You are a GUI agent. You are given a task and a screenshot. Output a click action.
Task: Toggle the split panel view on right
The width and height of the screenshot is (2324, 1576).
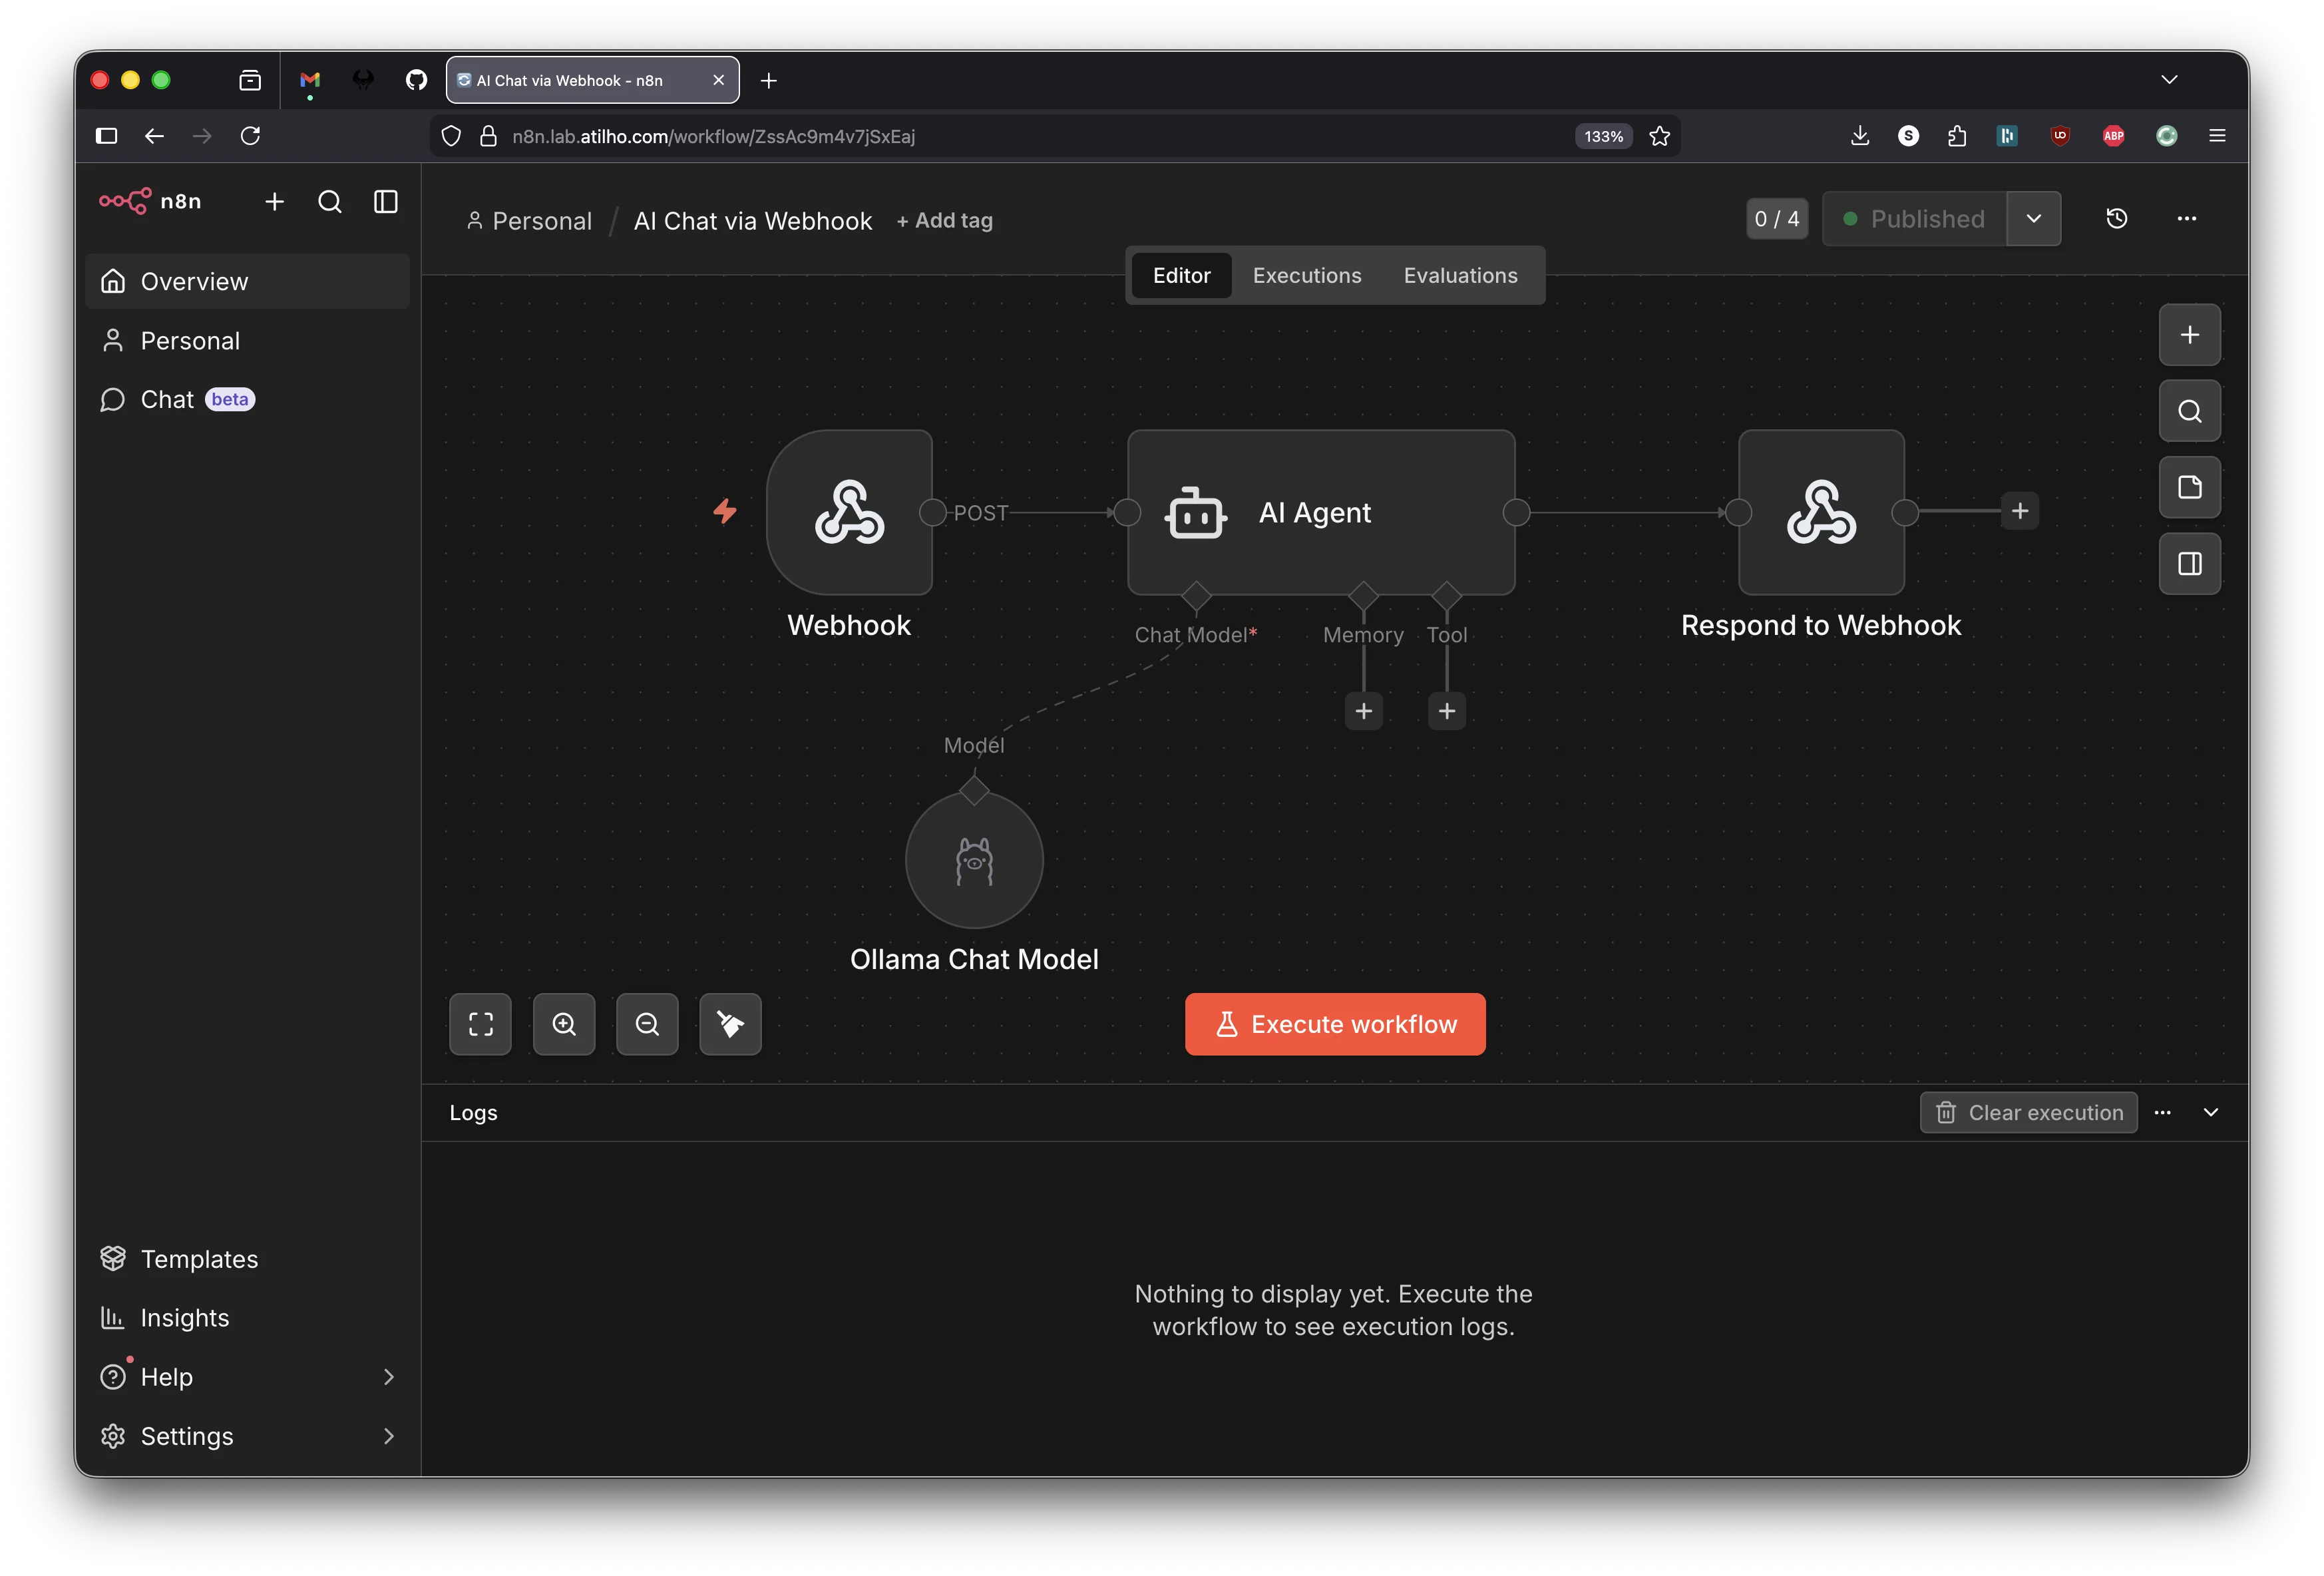(2189, 563)
